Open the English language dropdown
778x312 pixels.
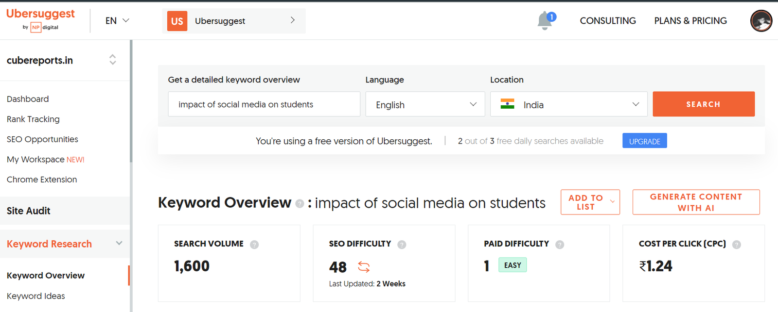point(425,104)
